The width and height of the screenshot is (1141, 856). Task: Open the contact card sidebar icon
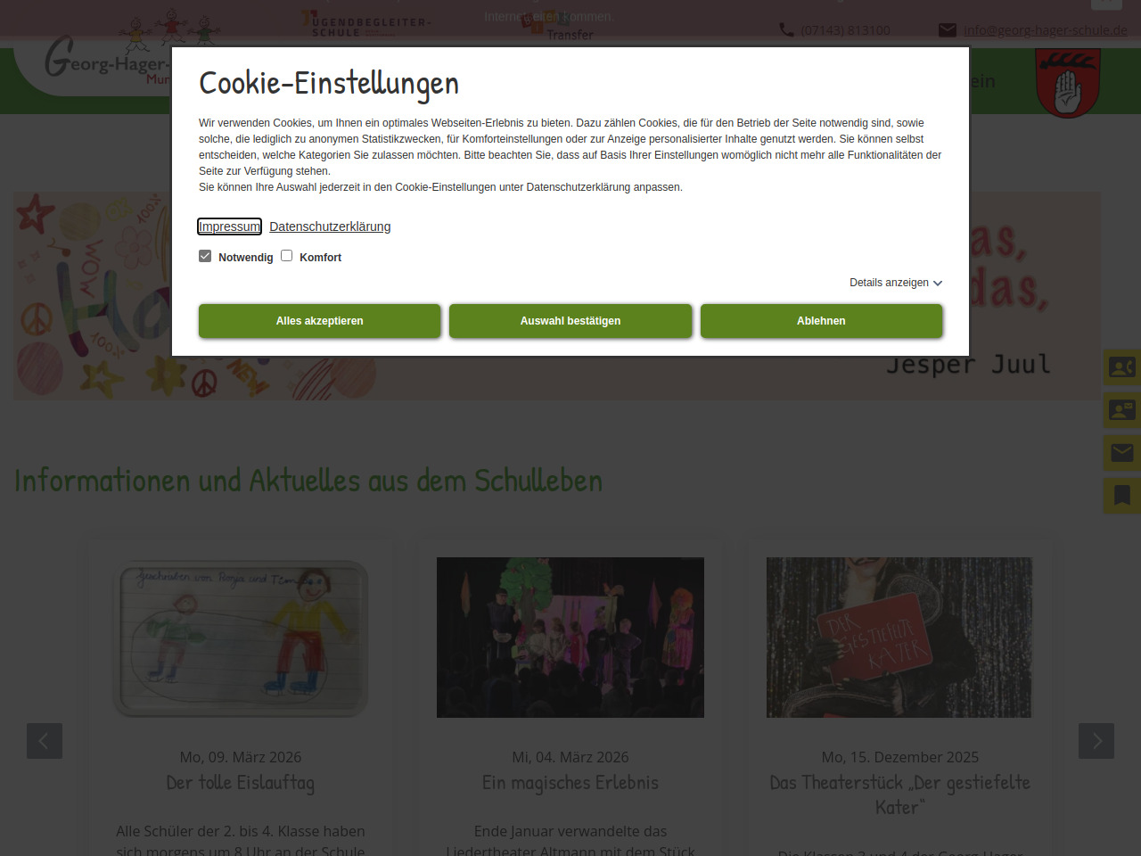pos(1121,410)
